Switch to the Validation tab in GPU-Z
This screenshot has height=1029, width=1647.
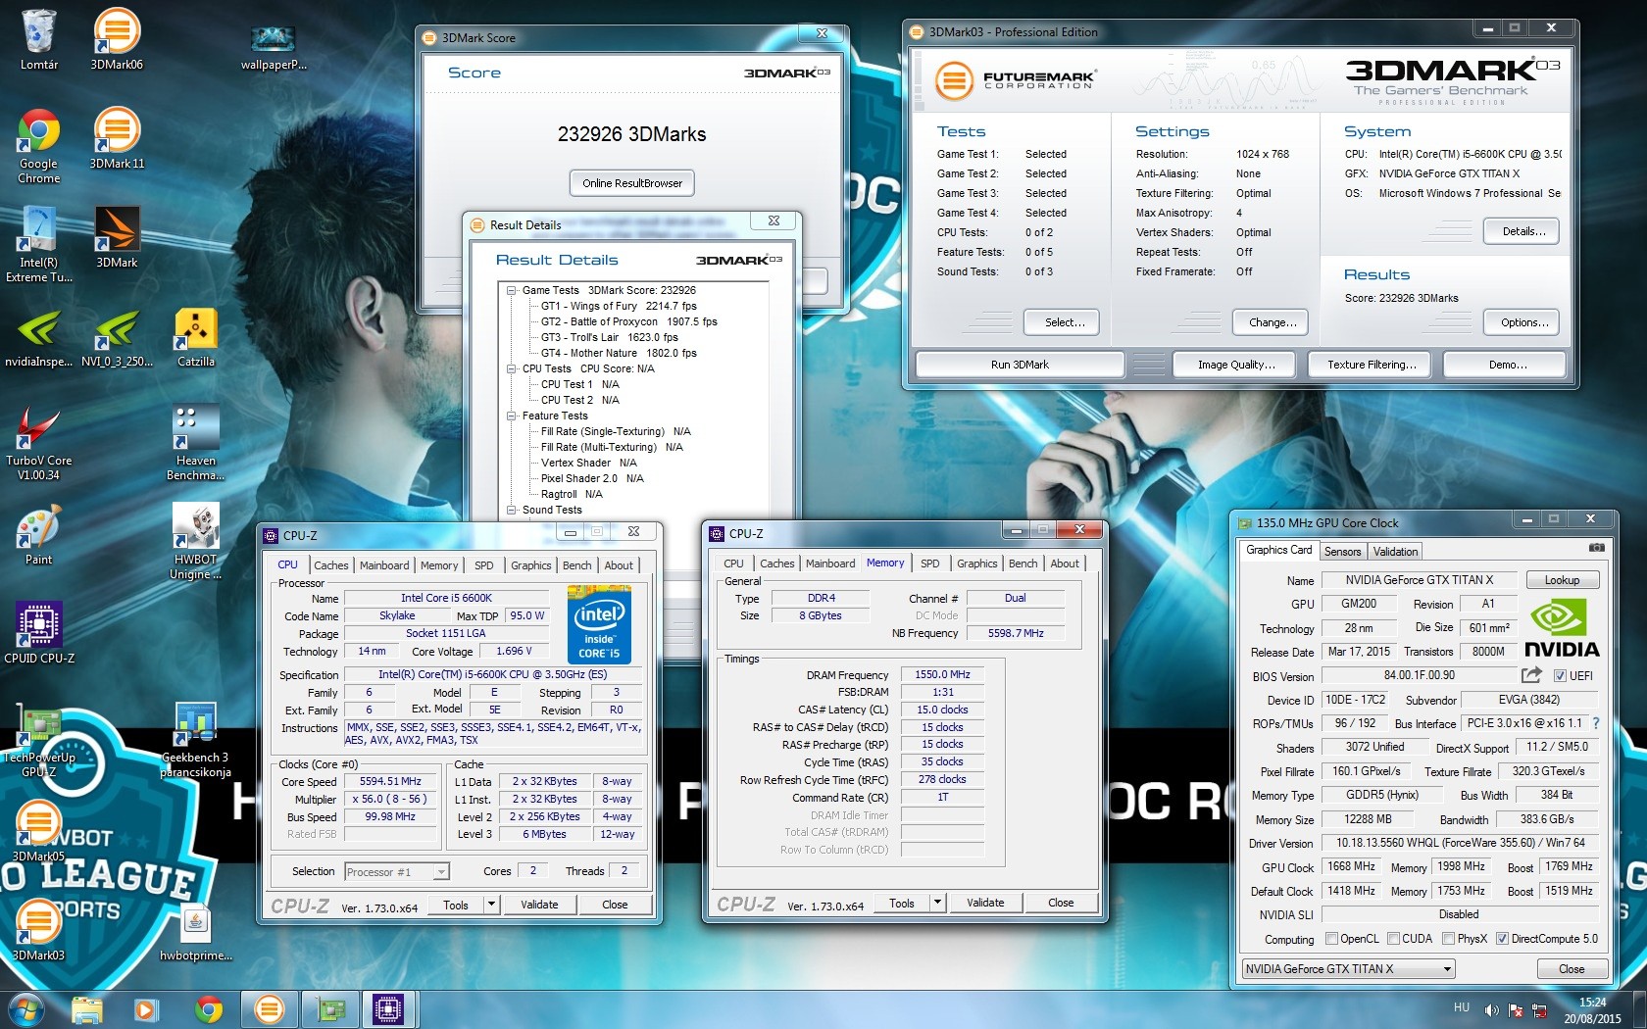pyautogui.click(x=1395, y=552)
